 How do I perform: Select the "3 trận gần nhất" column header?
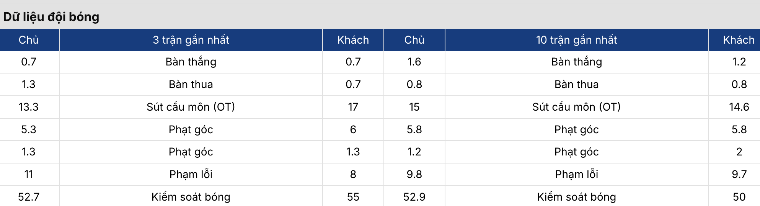(191, 40)
